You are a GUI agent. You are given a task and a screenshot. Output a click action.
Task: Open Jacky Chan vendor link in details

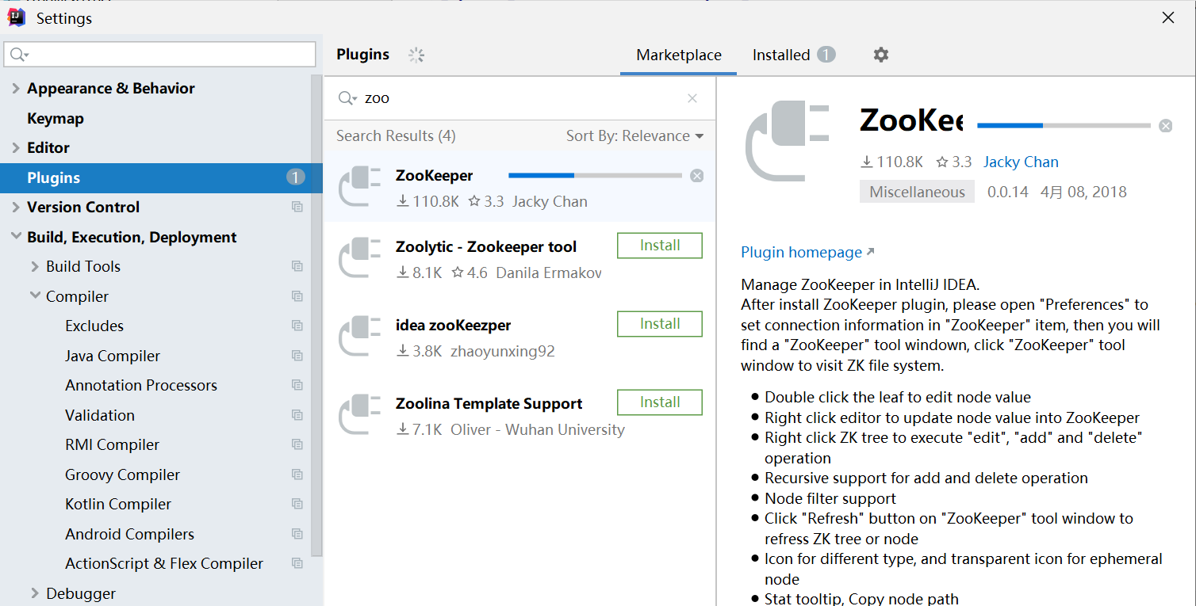(x=1021, y=162)
